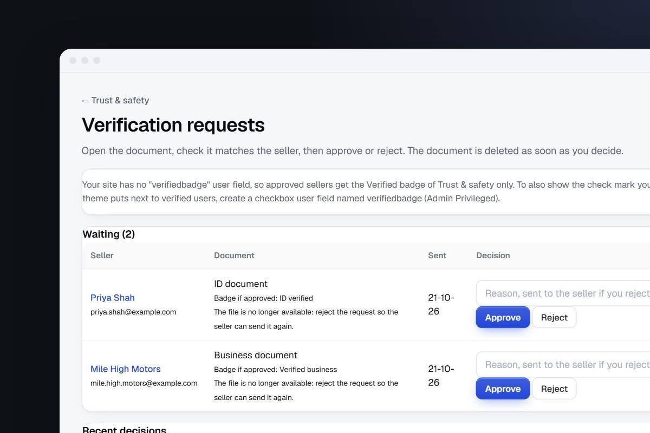
Task: Focus the reason field for Mile High Motors
Action: [563, 365]
